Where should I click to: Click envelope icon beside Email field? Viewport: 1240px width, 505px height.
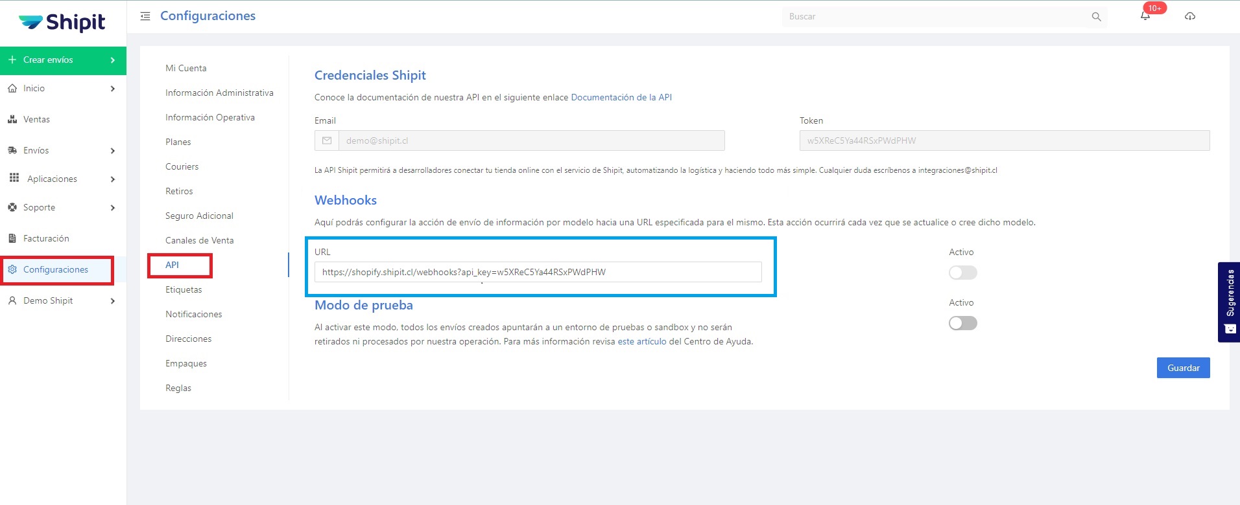[x=327, y=140]
